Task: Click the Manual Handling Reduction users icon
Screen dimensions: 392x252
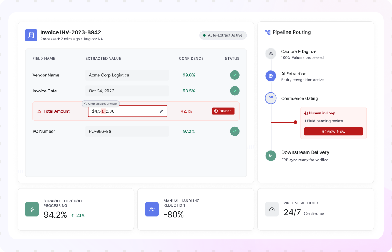Action: point(152,209)
